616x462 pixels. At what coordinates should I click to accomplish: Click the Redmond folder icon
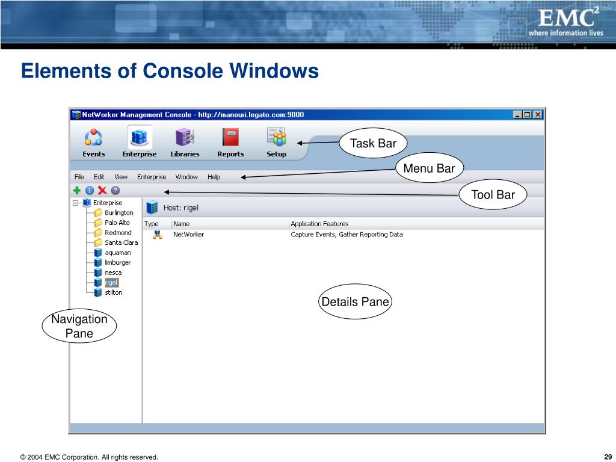(x=98, y=233)
